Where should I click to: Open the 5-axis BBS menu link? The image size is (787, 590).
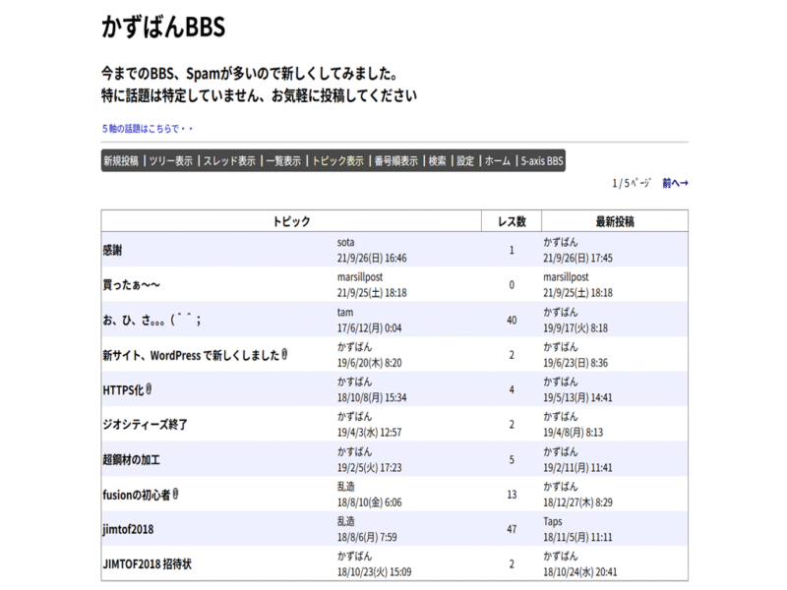pos(542,161)
